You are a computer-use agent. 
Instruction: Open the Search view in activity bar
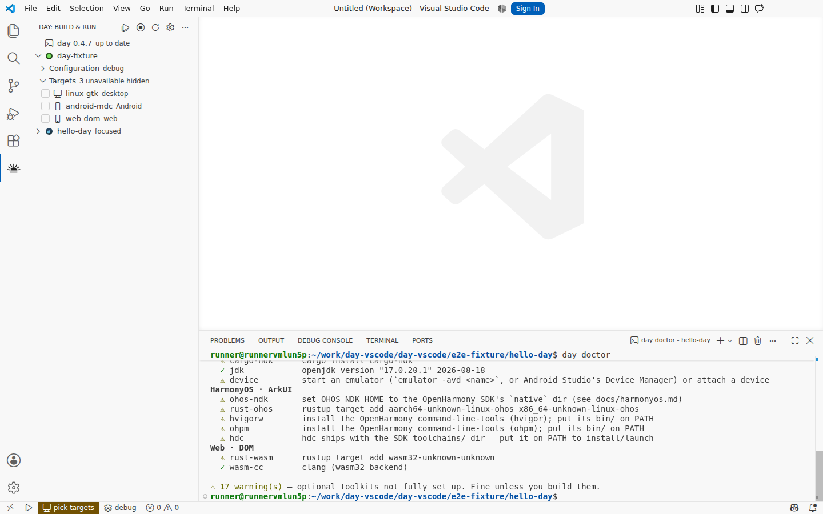[x=14, y=58]
